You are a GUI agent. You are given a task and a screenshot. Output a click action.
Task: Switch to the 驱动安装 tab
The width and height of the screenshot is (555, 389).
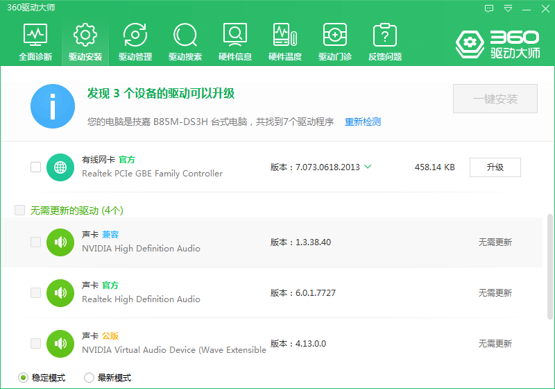(x=85, y=42)
